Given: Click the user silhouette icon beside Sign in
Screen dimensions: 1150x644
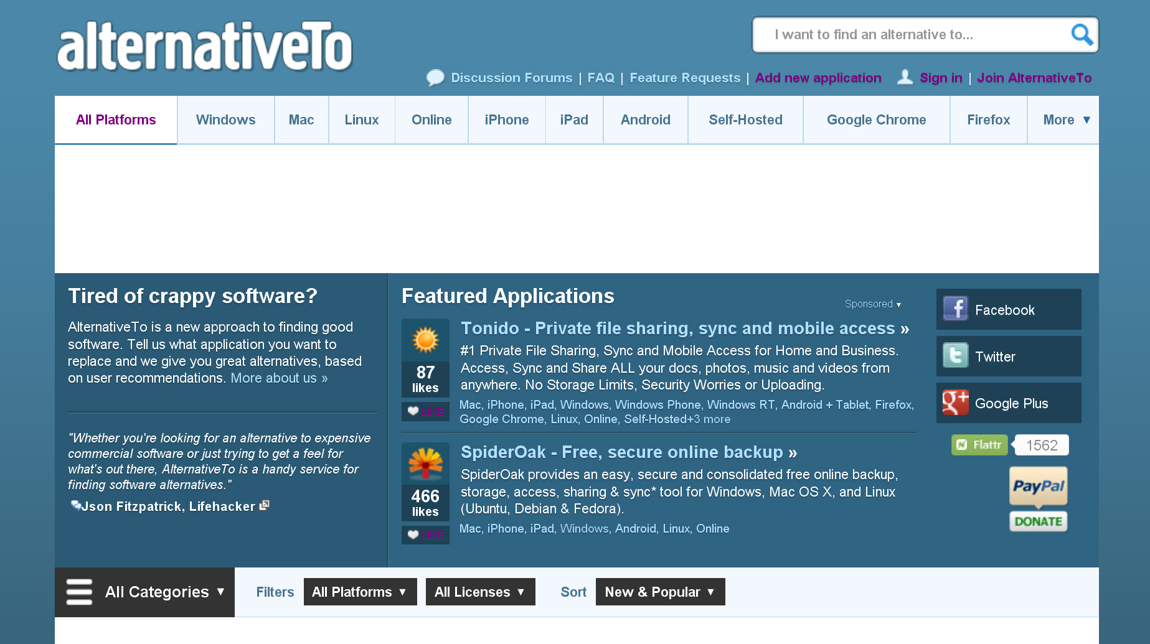Looking at the screenshot, I should click(x=905, y=77).
